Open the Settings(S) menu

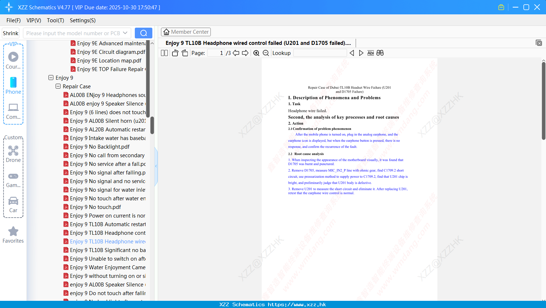pos(83,20)
